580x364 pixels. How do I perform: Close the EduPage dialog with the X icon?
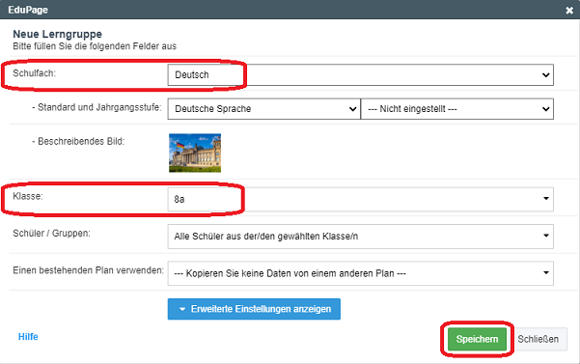569,11
